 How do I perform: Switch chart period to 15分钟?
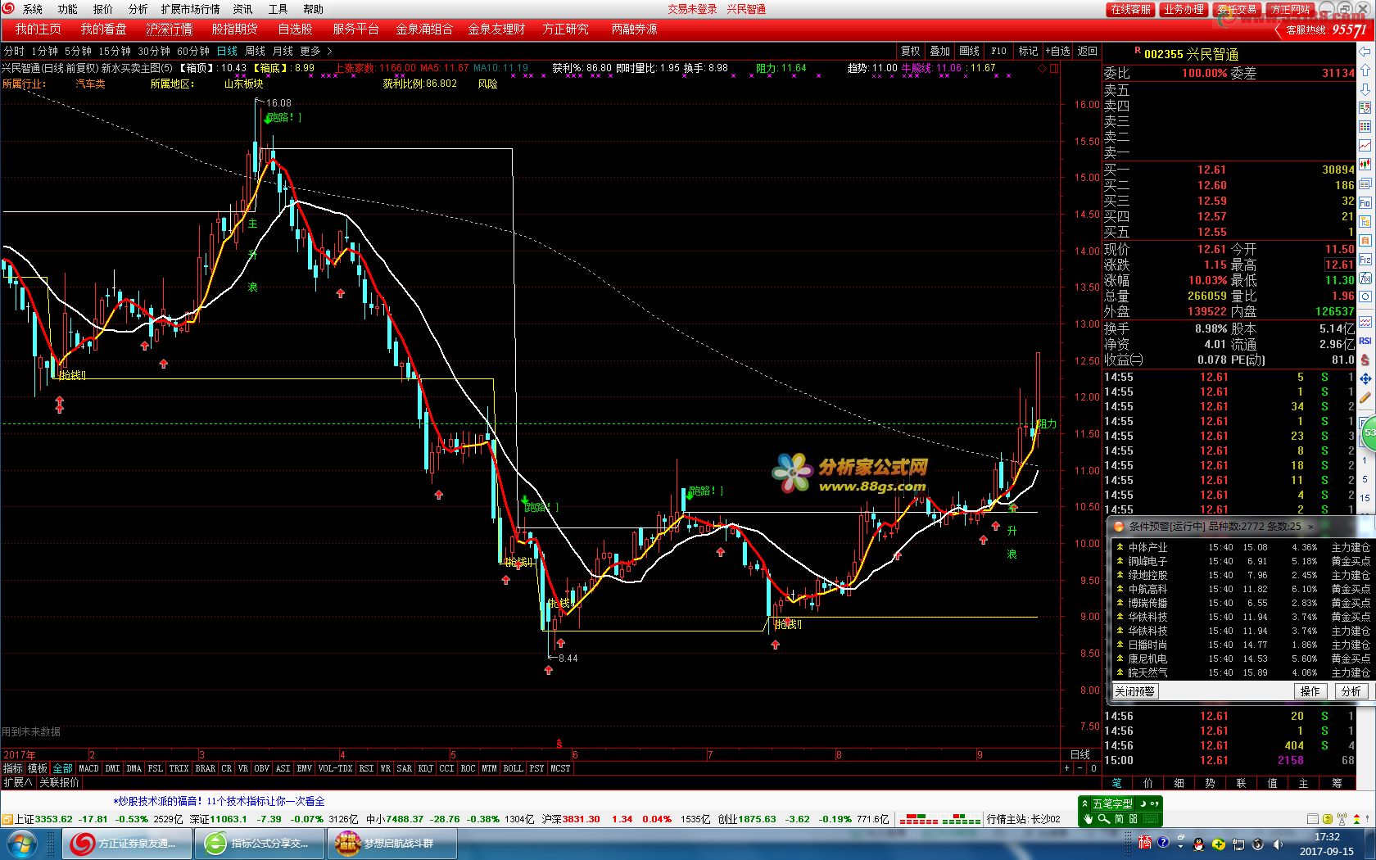[x=114, y=51]
